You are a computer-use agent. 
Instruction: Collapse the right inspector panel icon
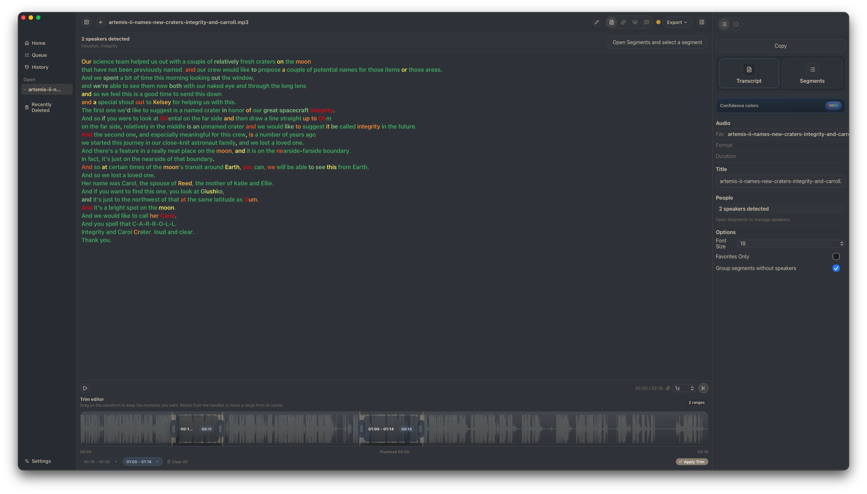coord(702,22)
